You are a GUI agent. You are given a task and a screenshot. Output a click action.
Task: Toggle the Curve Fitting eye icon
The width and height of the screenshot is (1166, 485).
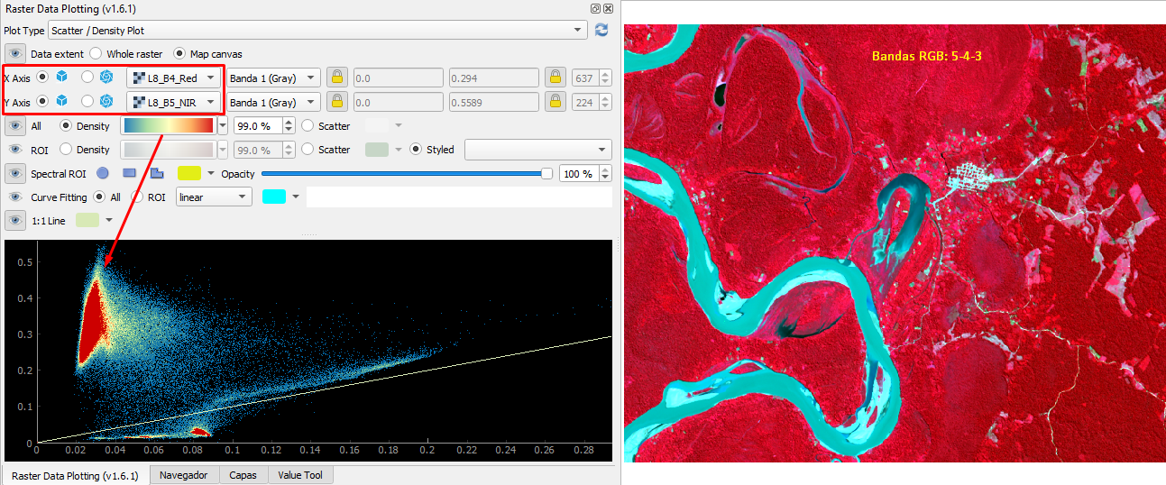click(x=14, y=197)
